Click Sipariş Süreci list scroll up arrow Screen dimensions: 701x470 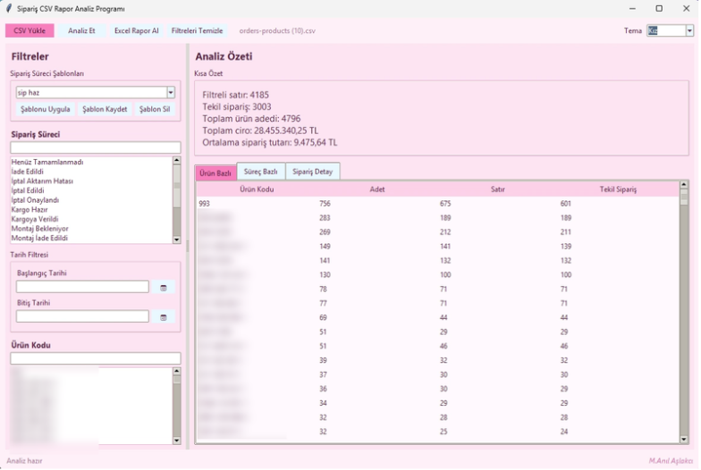pos(177,161)
